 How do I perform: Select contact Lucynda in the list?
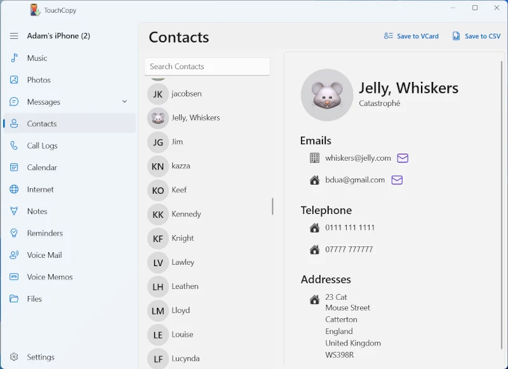pyautogui.click(x=185, y=358)
